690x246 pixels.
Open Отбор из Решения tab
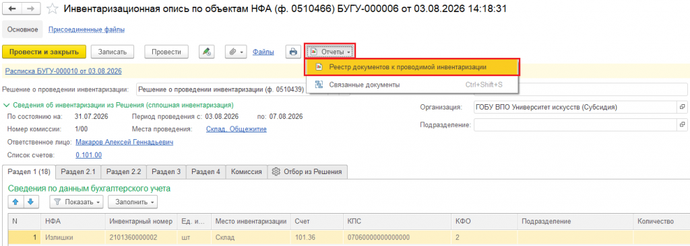tap(307, 172)
